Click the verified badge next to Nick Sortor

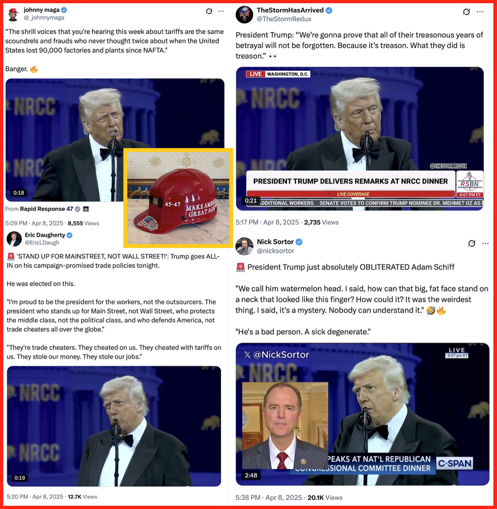[x=299, y=242]
